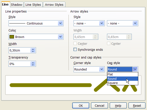
Task: Tick the left Center checkbox
Action: coord(75,43)
